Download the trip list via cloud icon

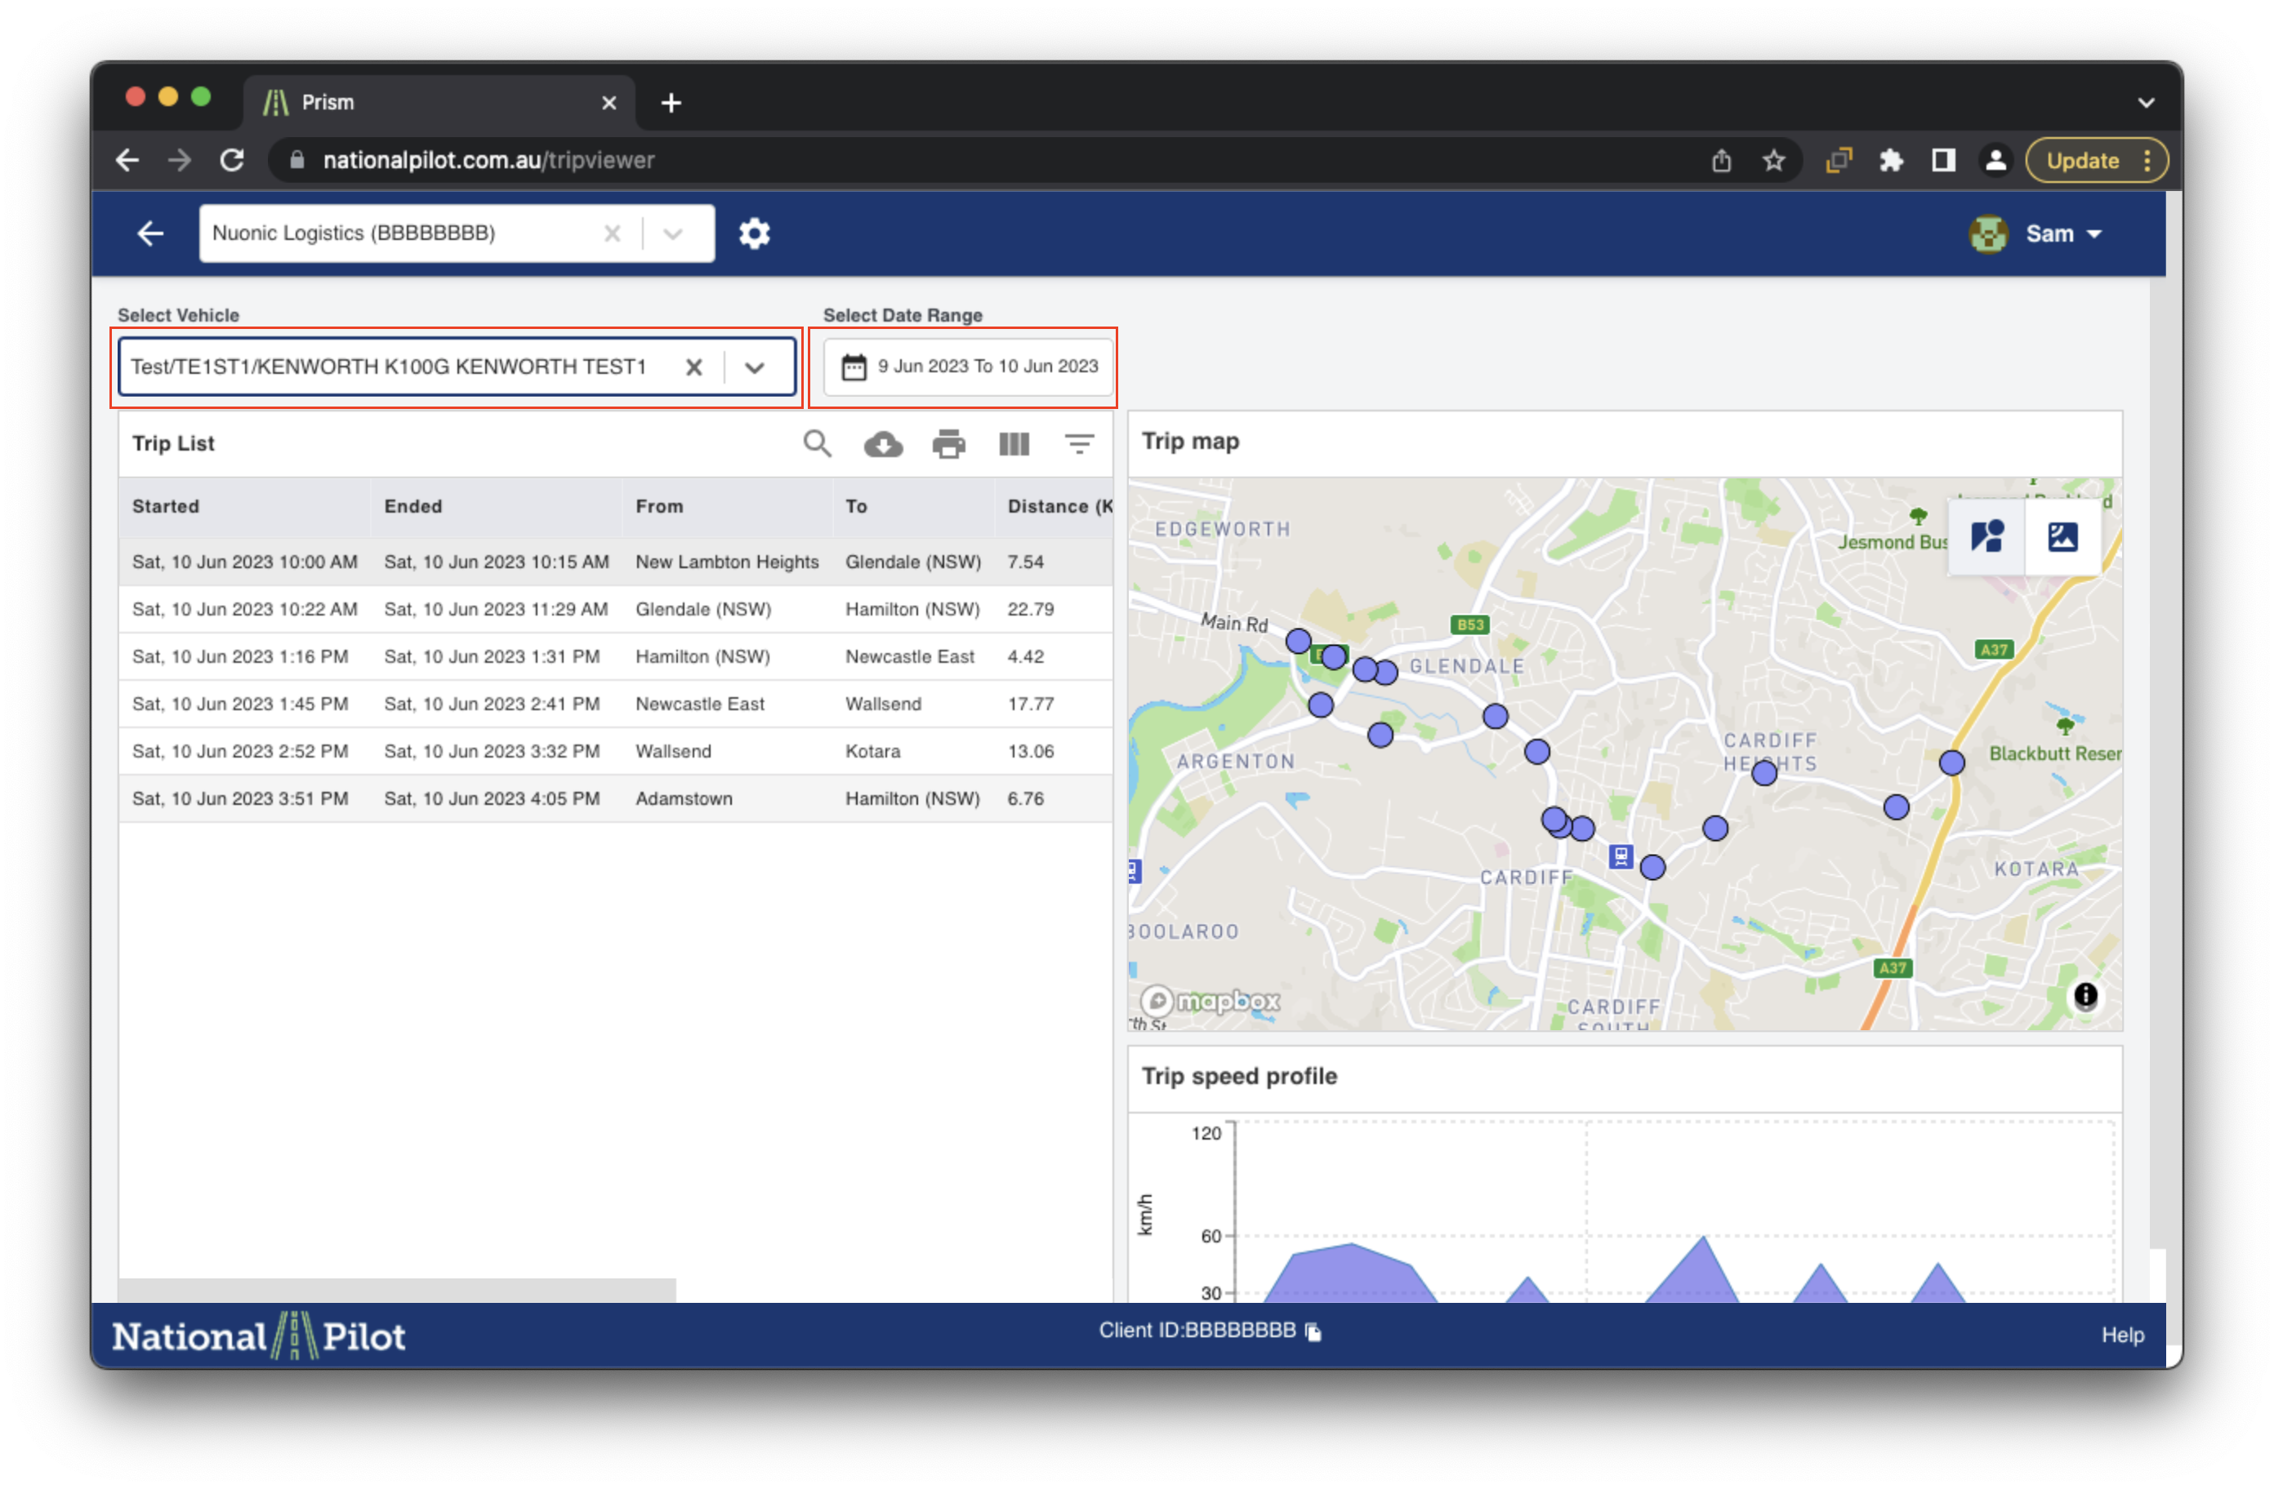(x=883, y=444)
